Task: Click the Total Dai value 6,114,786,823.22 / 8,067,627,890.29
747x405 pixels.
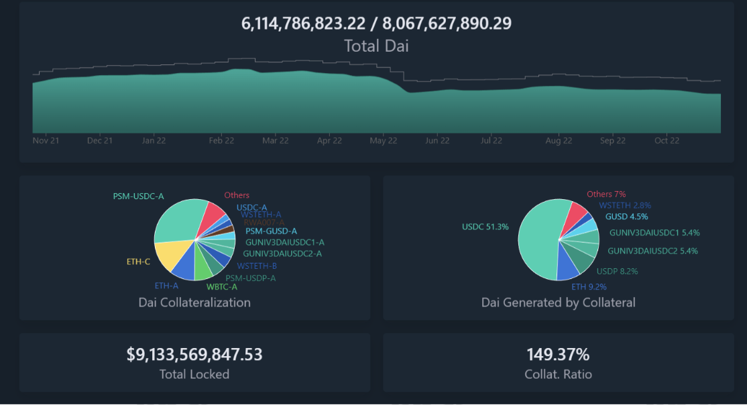Action: tap(376, 23)
